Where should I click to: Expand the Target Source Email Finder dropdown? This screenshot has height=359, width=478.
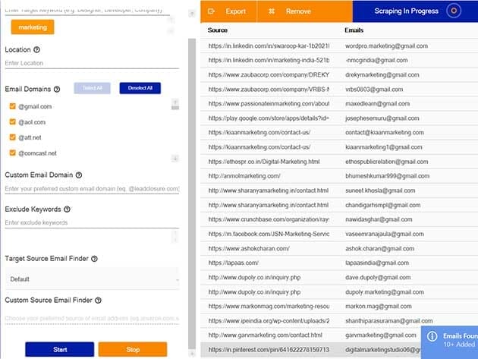[x=91, y=279]
